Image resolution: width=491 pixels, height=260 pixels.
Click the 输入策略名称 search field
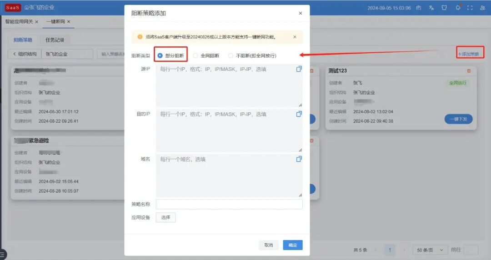(x=111, y=54)
